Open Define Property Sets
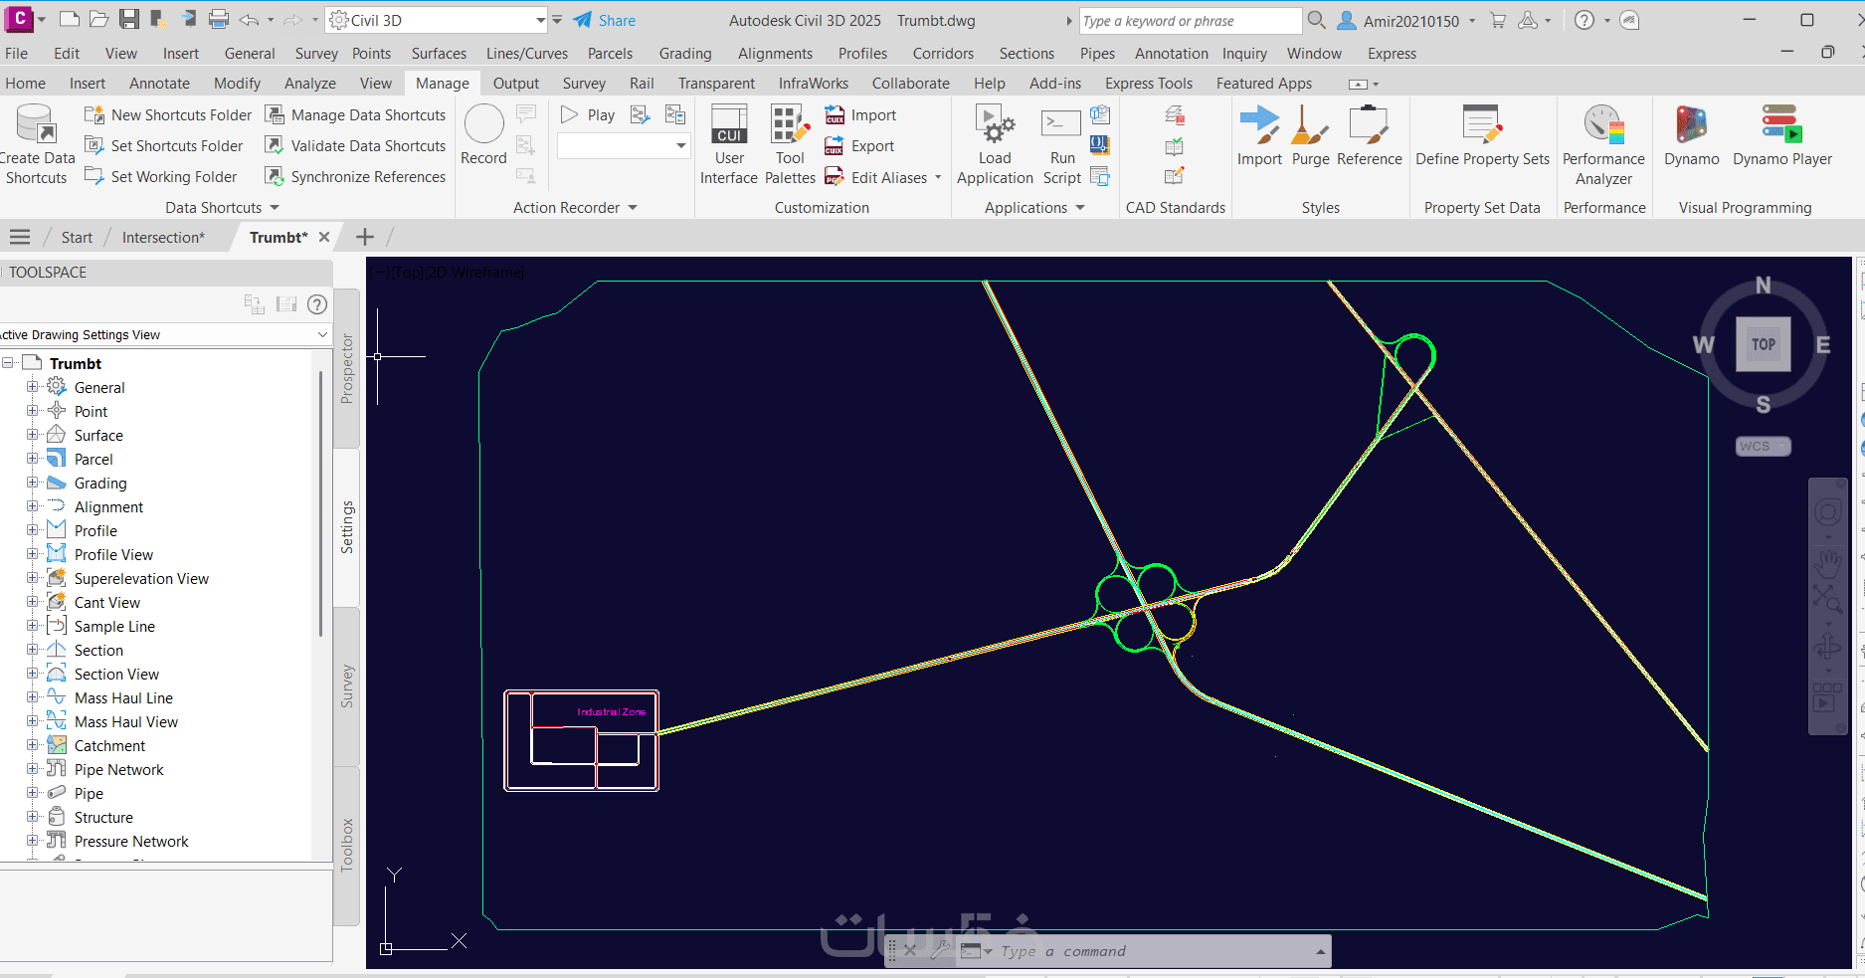 pyautogui.click(x=1482, y=135)
